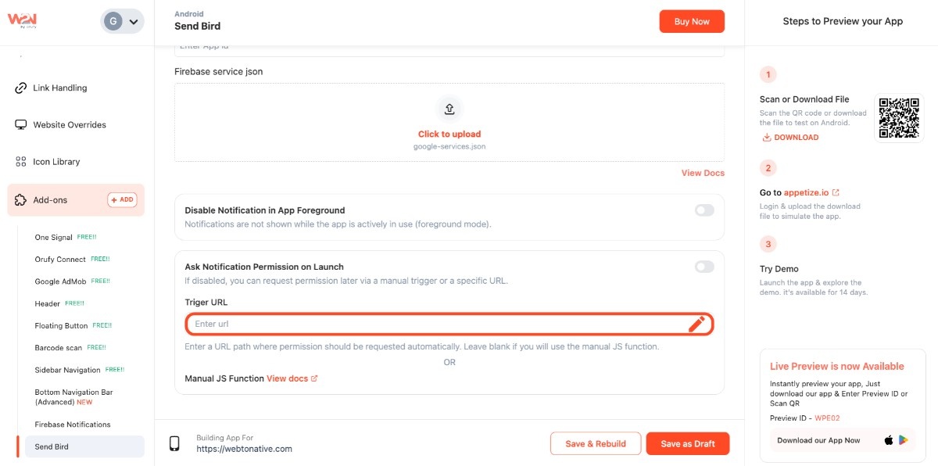The width and height of the screenshot is (938, 466).
Task: Click the Website Overrides monitor icon
Action: (x=21, y=125)
